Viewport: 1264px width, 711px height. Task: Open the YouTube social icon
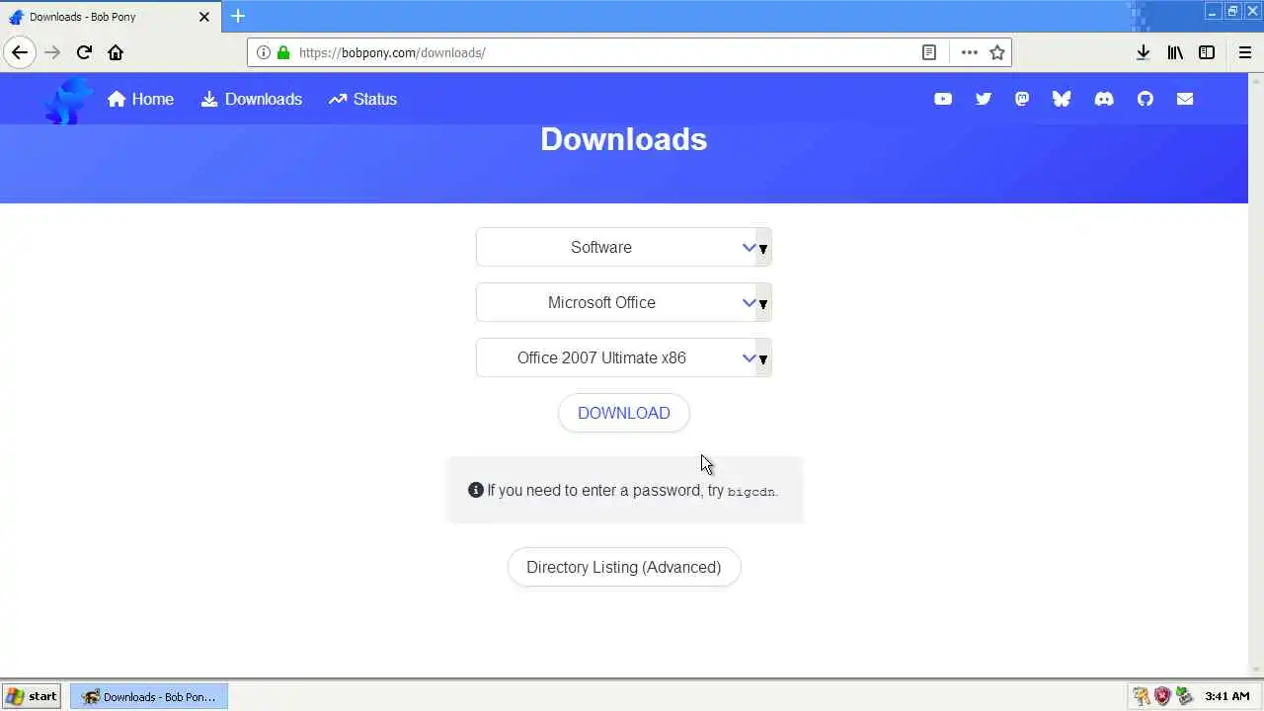[943, 99]
